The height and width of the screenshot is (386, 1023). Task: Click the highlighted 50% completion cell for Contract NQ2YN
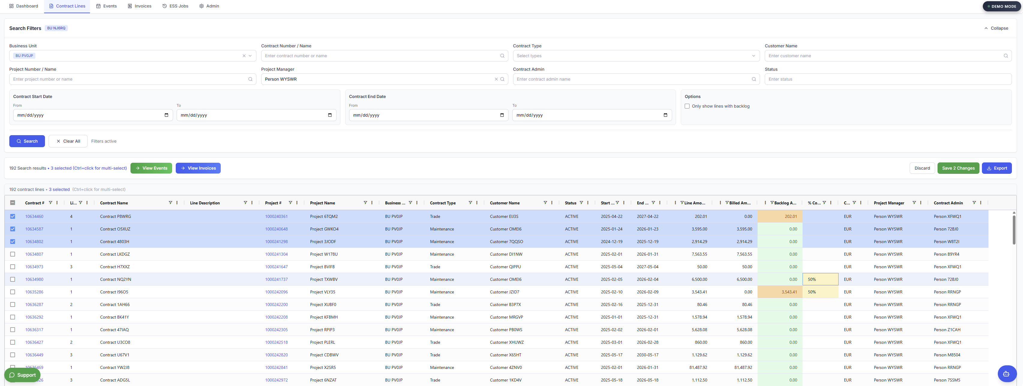820,279
